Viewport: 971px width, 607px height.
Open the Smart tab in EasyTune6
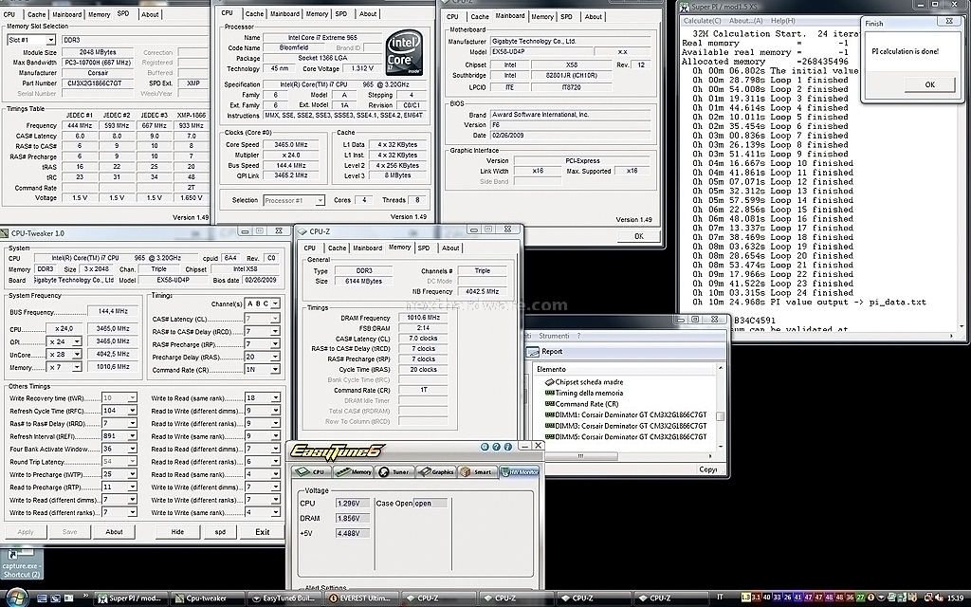pyautogui.click(x=477, y=472)
